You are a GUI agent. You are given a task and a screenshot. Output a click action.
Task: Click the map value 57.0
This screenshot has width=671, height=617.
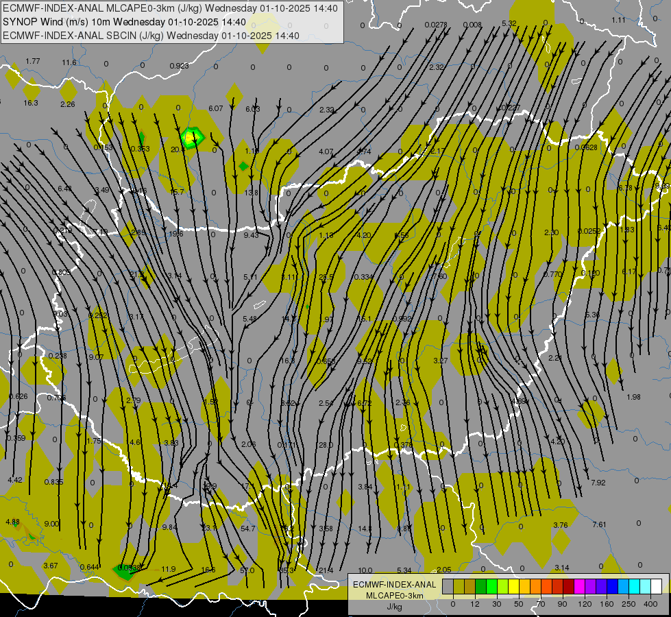point(247,570)
